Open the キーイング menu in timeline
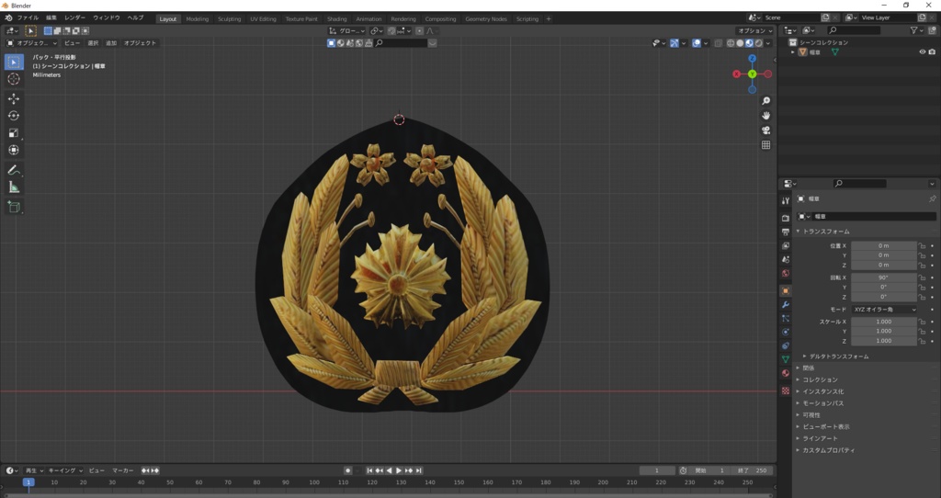The image size is (941, 498). pyautogui.click(x=65, y=471)
